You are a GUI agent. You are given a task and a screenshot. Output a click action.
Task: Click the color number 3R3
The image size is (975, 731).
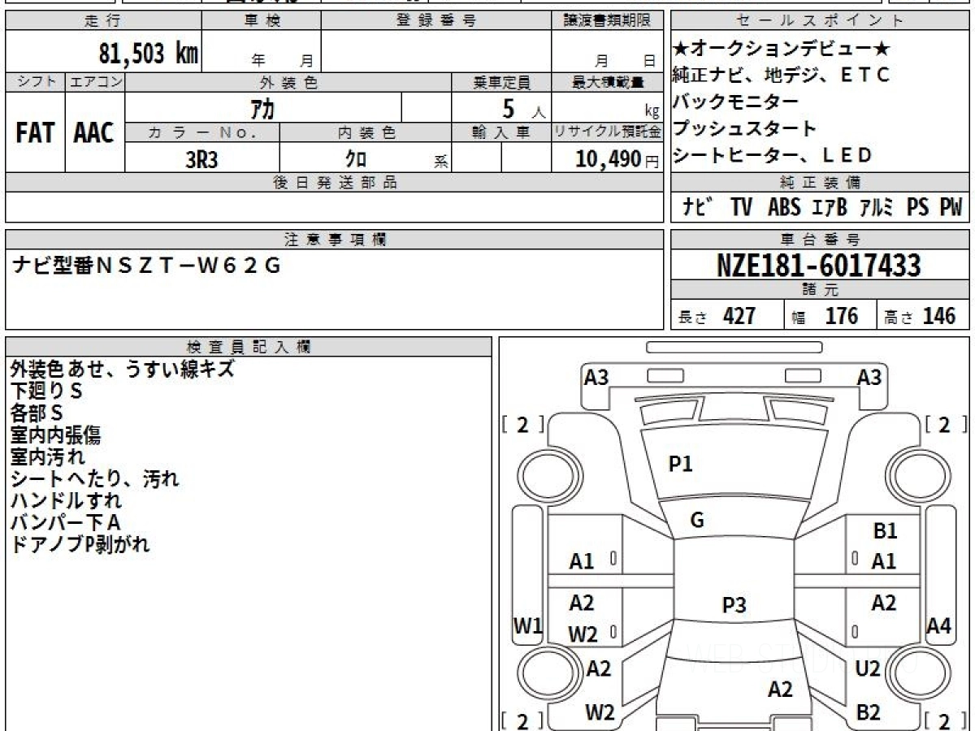[x=201, y=159]
